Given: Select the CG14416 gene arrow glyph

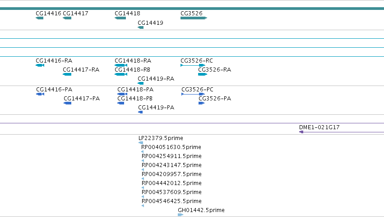Looking at the screenshot, I should tap(39, 18).
